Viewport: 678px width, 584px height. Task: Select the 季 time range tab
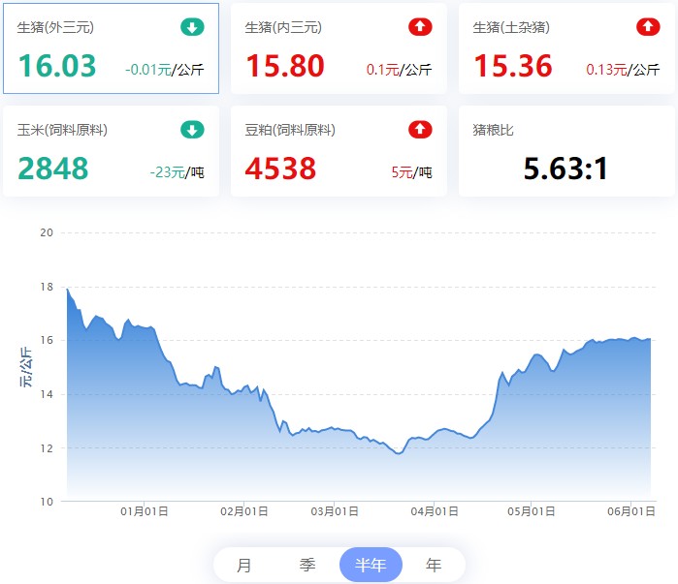pos(307,565)
